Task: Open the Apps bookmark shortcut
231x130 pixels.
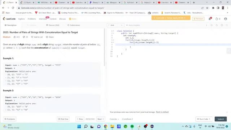Action: click(6, 13)
